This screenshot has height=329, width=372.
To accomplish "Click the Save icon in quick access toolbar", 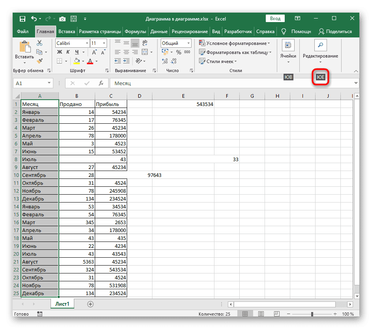I will 23,19.
